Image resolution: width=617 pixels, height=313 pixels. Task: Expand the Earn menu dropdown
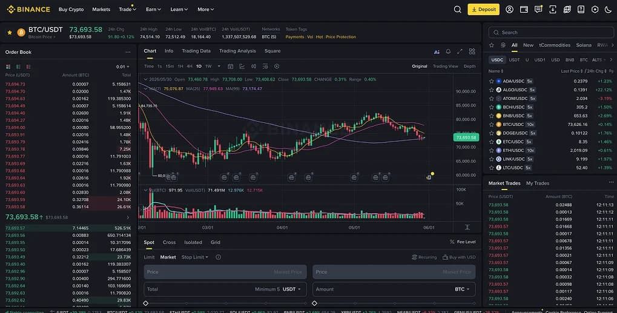tap(153, 10)
